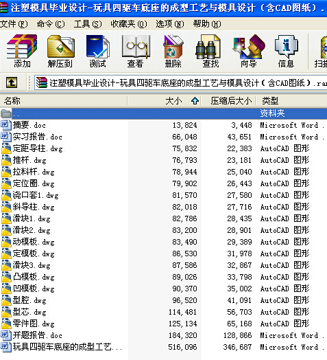The height and width of the screenshot is (360, 327).
Task: Click the Word icon of 摘要.doc
Action: click(5, 125)
